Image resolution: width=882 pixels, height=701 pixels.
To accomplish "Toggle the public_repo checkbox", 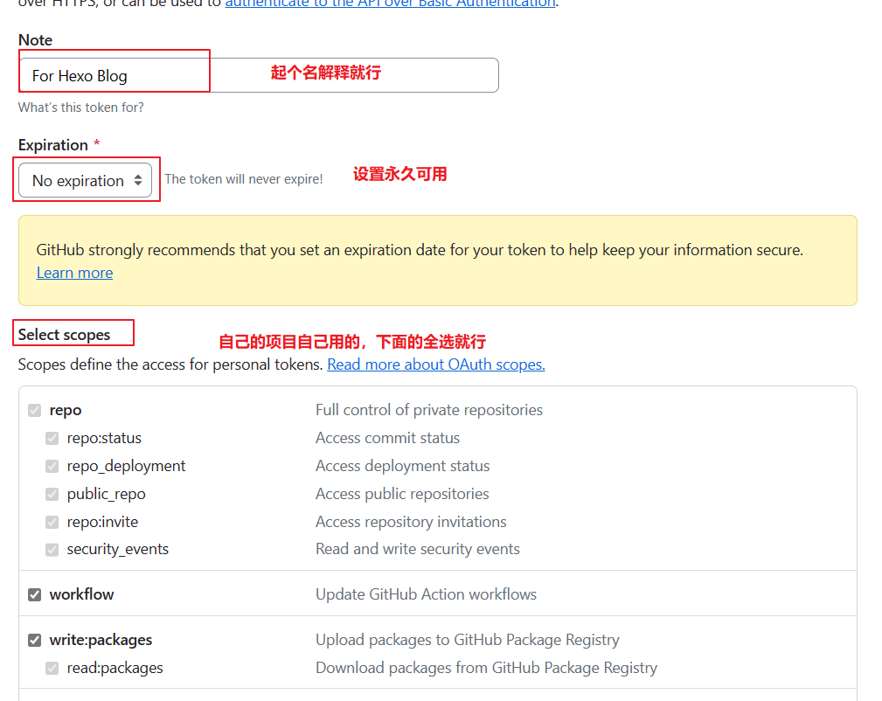I will [52, 494].
